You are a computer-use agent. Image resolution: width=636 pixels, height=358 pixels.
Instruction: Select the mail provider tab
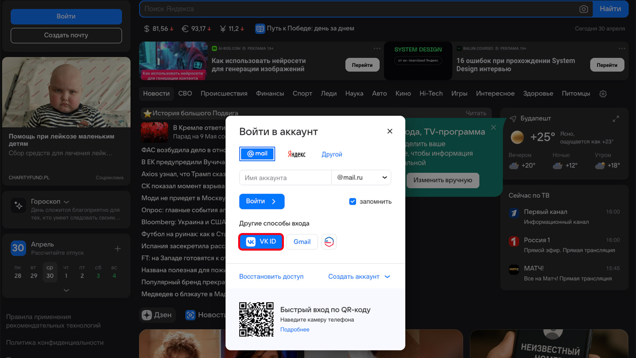click(x=257, y=154)
